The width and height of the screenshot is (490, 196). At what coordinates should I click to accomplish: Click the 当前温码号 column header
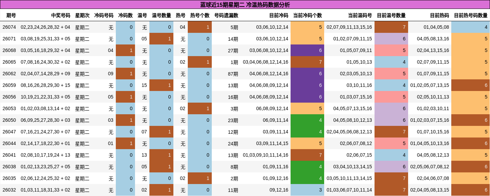coord(360,15)
